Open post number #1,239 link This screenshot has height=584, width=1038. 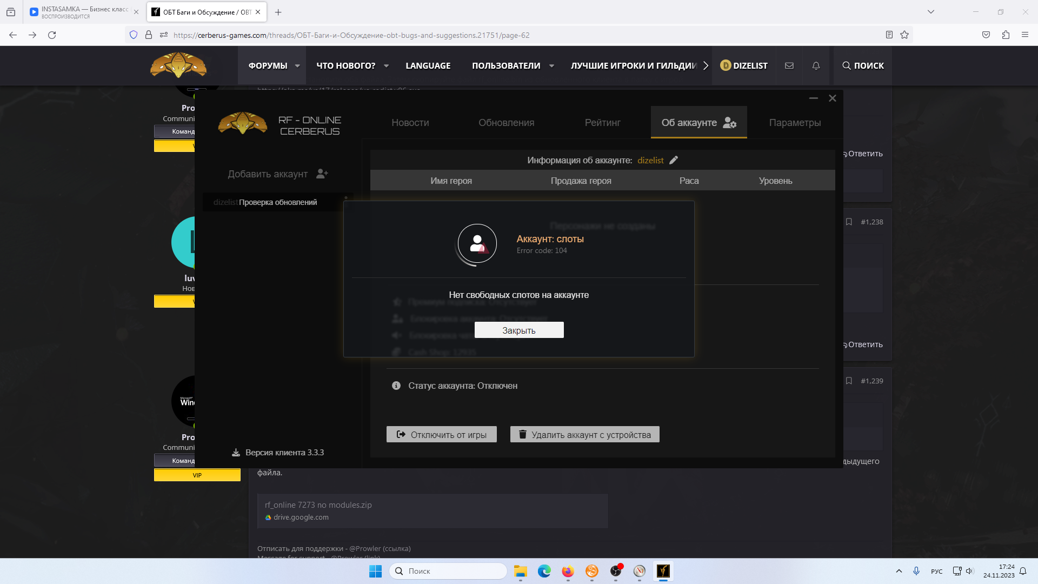pyautogui.click(x=872, y=381)
